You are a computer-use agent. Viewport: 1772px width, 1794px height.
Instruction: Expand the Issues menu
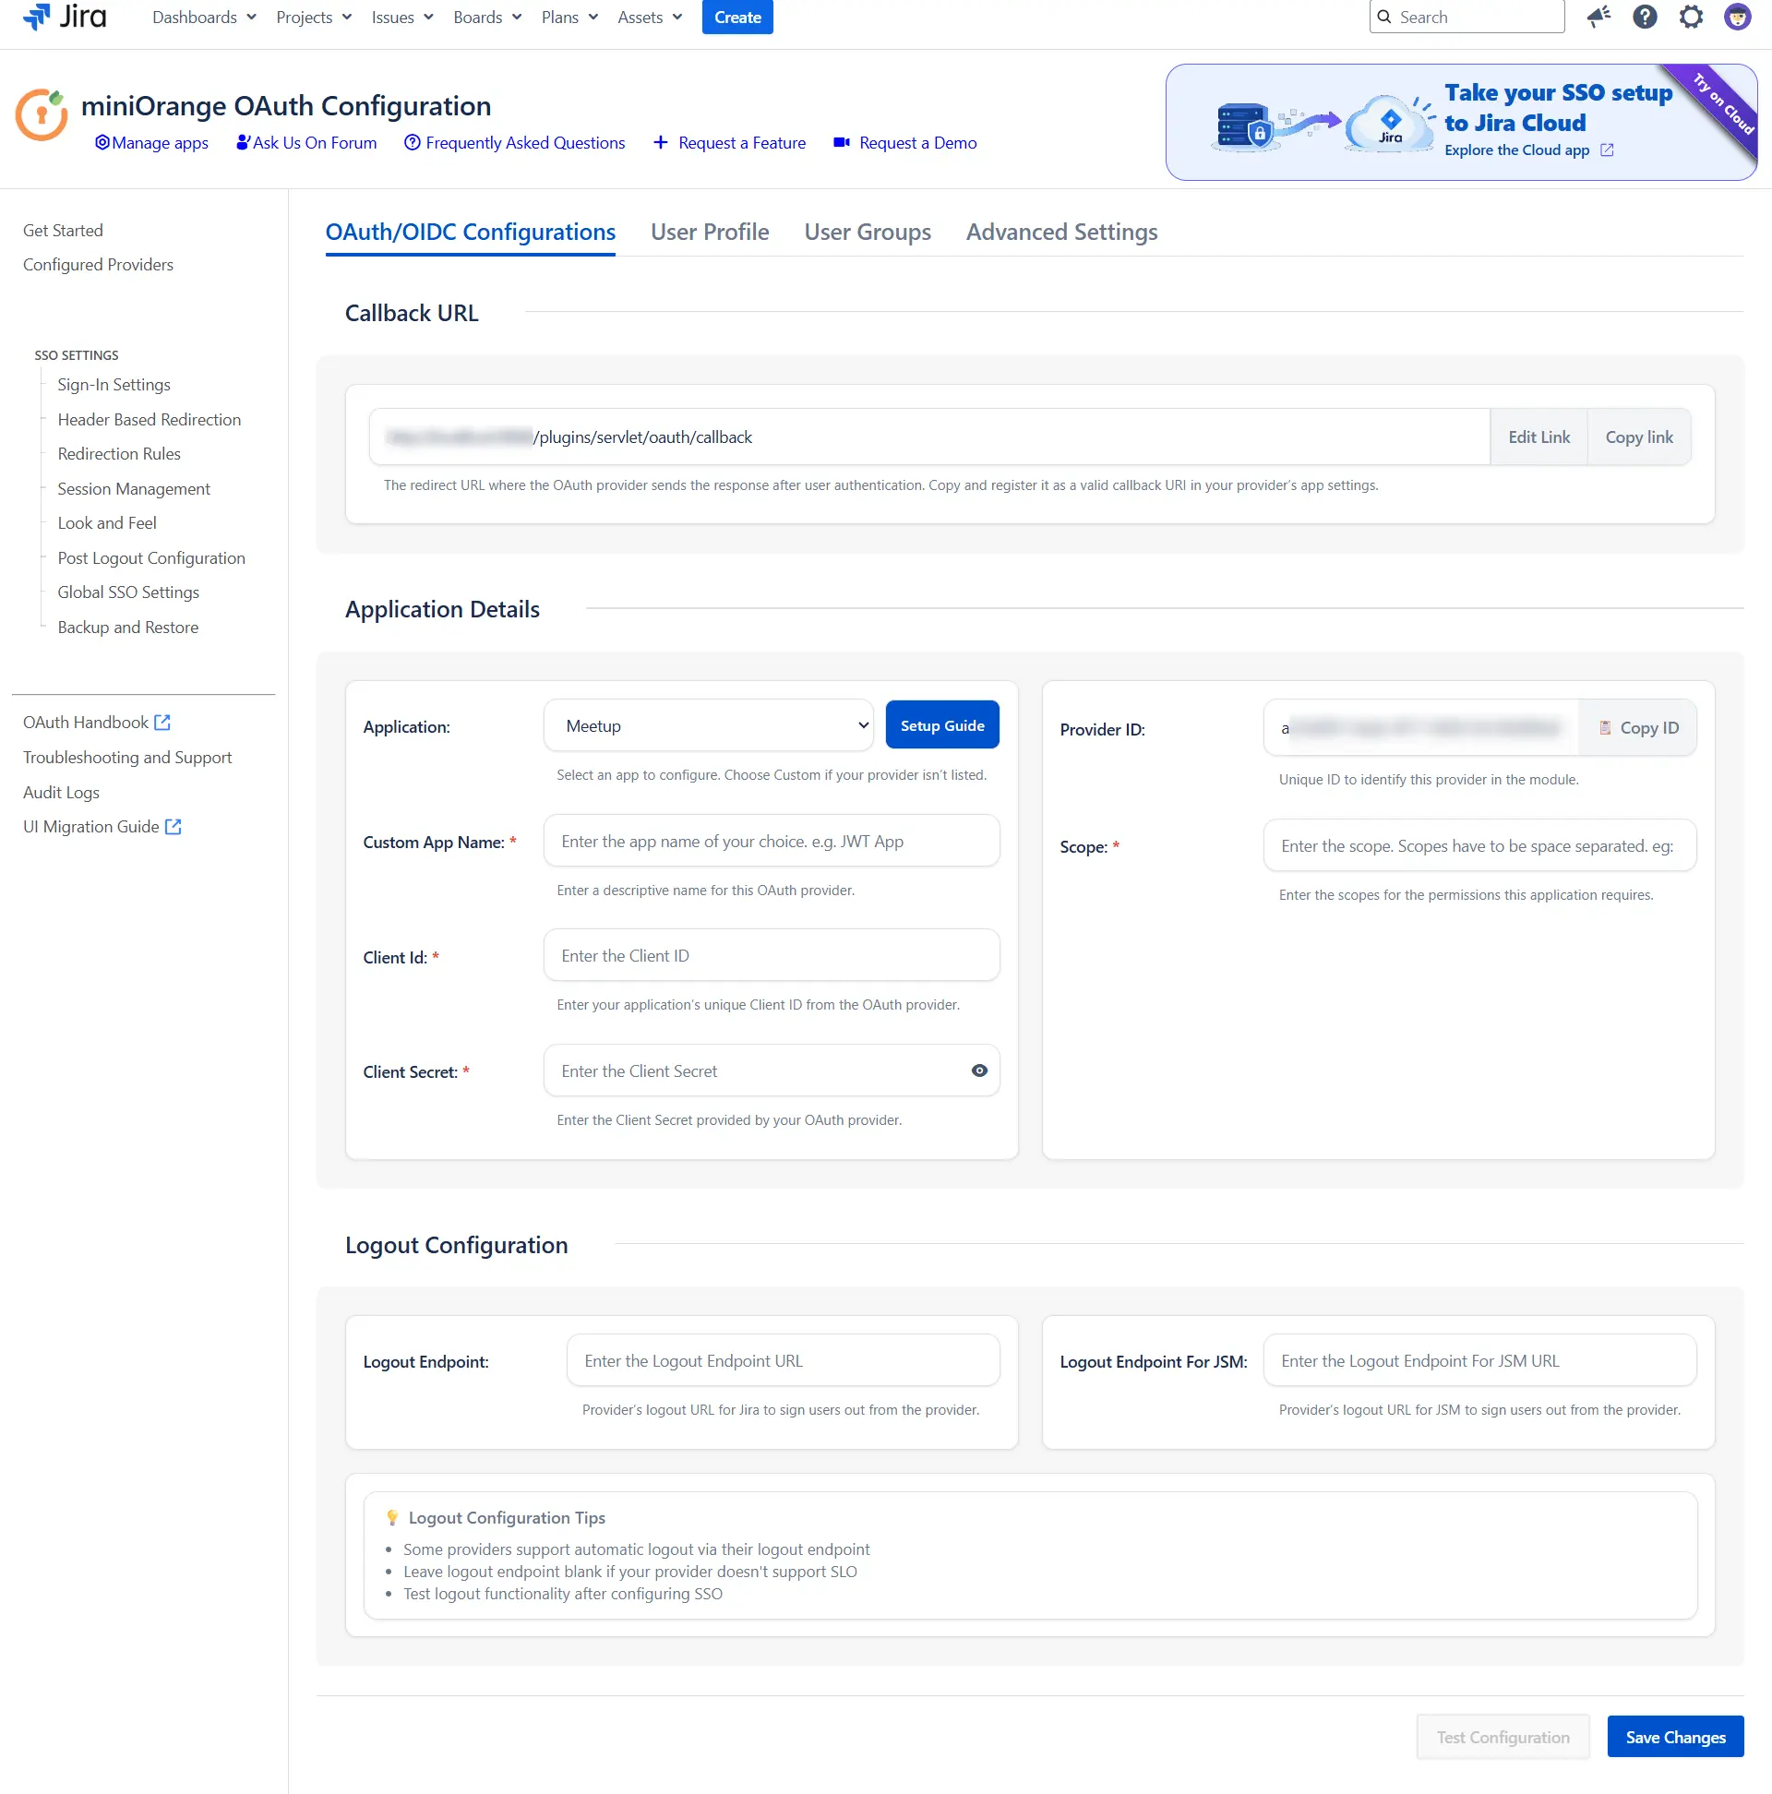pyautogui.click(x=402, y=17)
